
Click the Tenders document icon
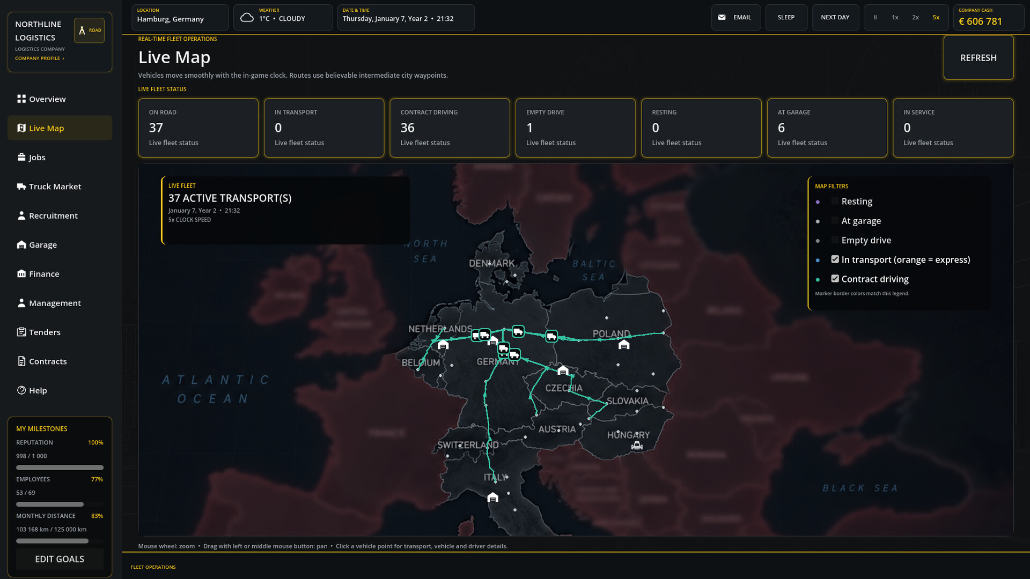tap(21, 332)
